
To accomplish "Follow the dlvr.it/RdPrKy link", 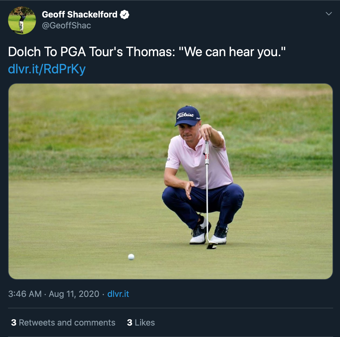I will click(x=47, y=69).
